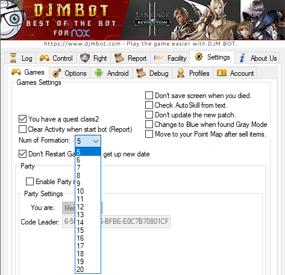Select 14 from the formation options
Image resolution: width=285 pixels, height=275 pixels.
(88, 223)
